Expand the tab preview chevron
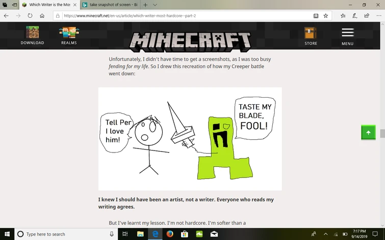 [155, 5]
